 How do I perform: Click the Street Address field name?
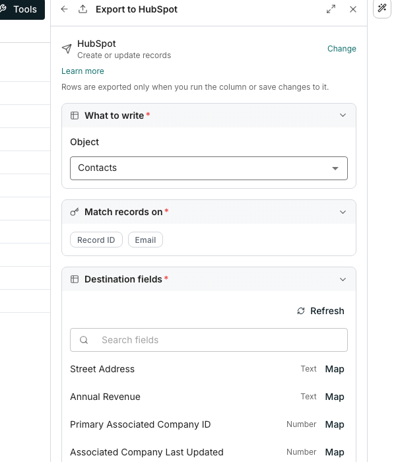coord(102,369)
